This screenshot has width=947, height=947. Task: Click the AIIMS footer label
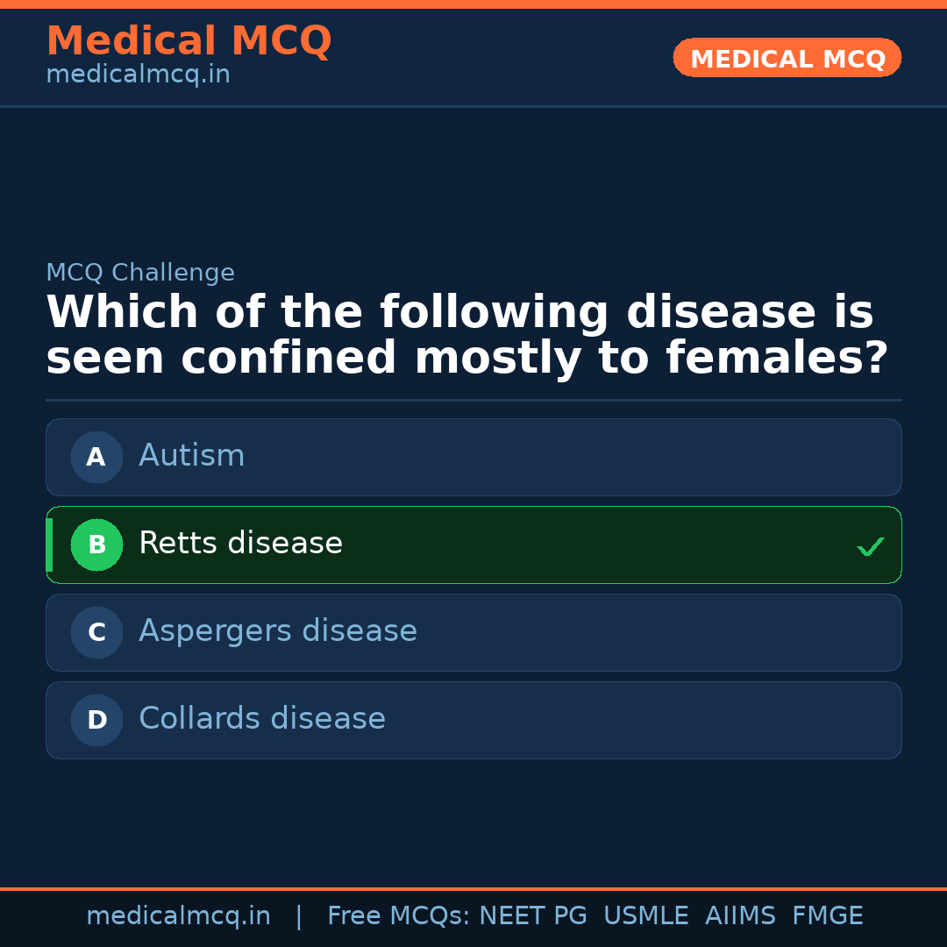741,915
